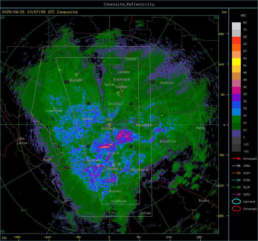Click the orange 111V arrow in the legend
This screenshot has width=258, height=241.
coord(236,173)
